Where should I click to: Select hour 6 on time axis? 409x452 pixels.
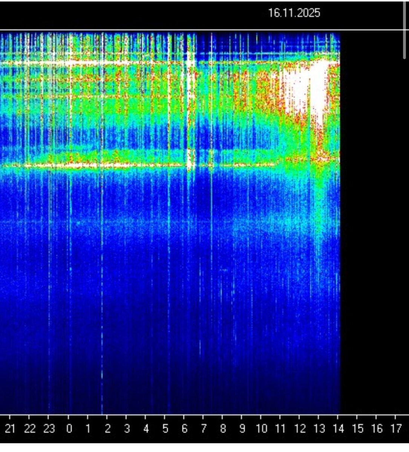[x=184, y=429]
